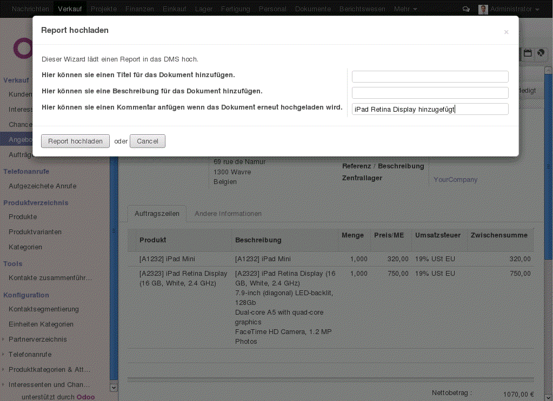Open the YourCompany link

tap(455, 180)
